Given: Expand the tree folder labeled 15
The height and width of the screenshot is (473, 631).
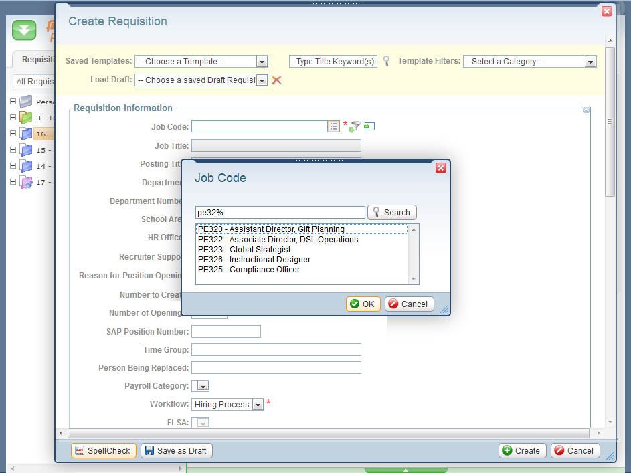Looking at the screenshot, I should (x=13, y=150).
